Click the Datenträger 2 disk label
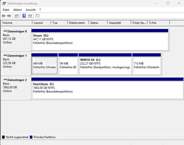The width and height of the screenshot is (184, 145). click(17, 80)
